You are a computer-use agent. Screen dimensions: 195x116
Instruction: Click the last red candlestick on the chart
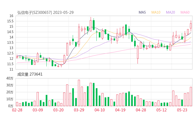point(191,26)
